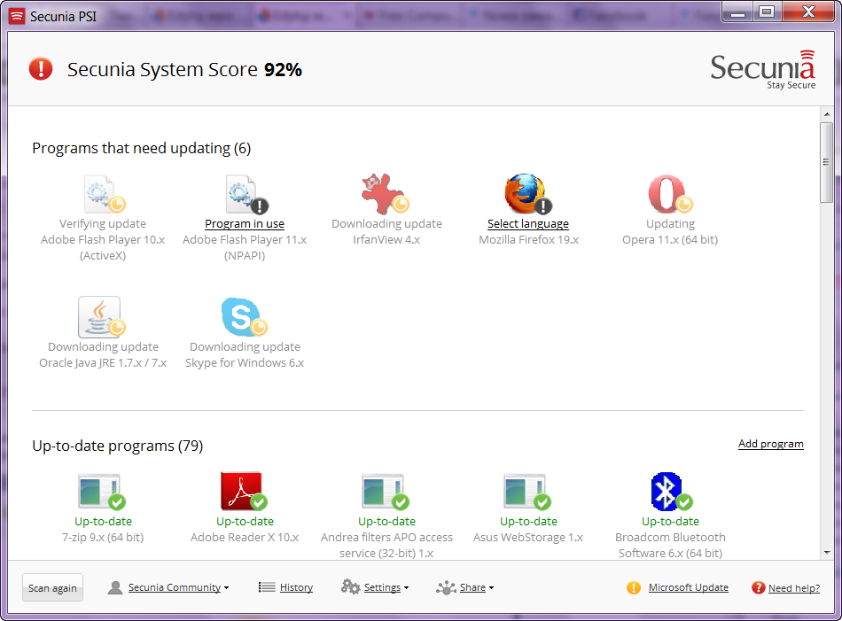Image resolution: width=842 pixels, height=621 pixels.
Task: Select the IrfanView 4.x program icon
Action: point(386,194)
